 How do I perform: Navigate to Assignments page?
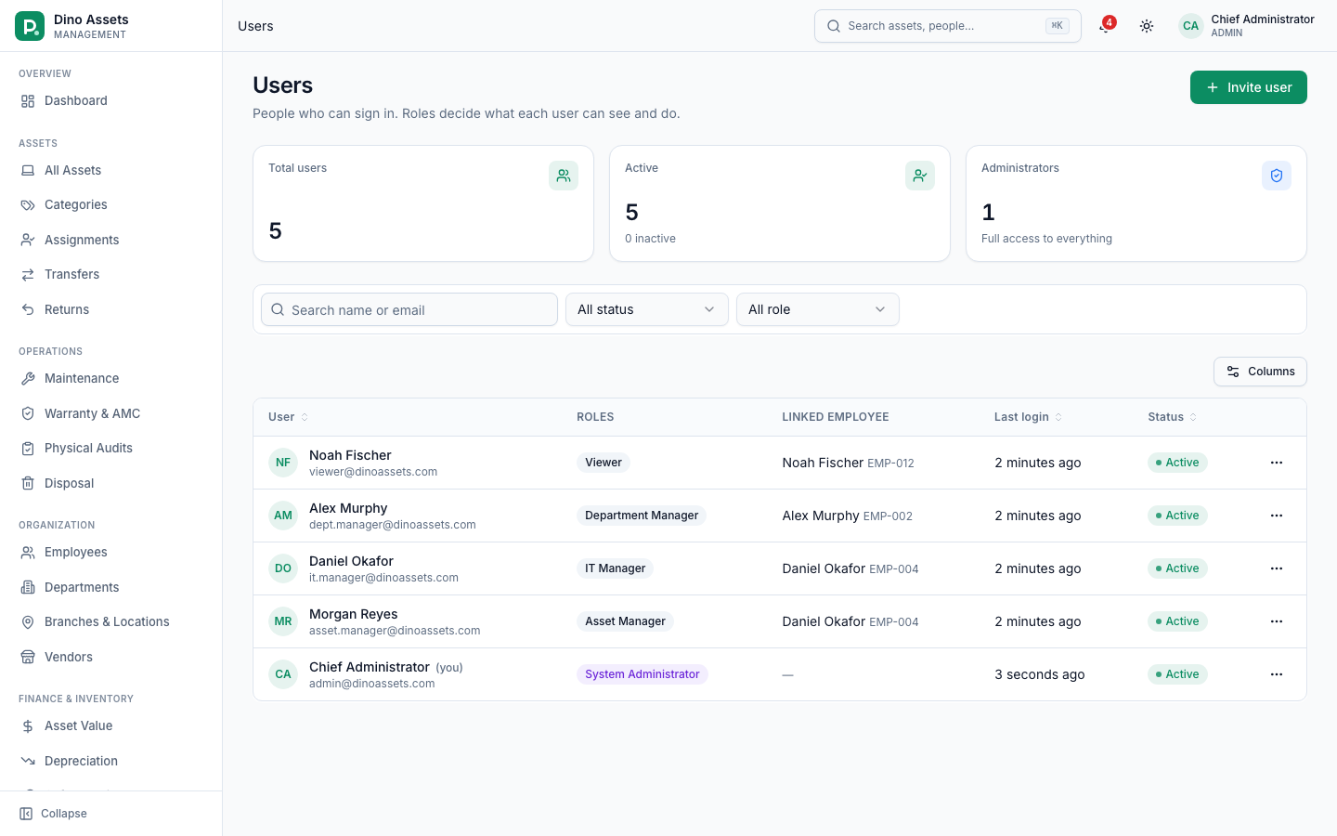pyautogui.click(x=110, y=240)
